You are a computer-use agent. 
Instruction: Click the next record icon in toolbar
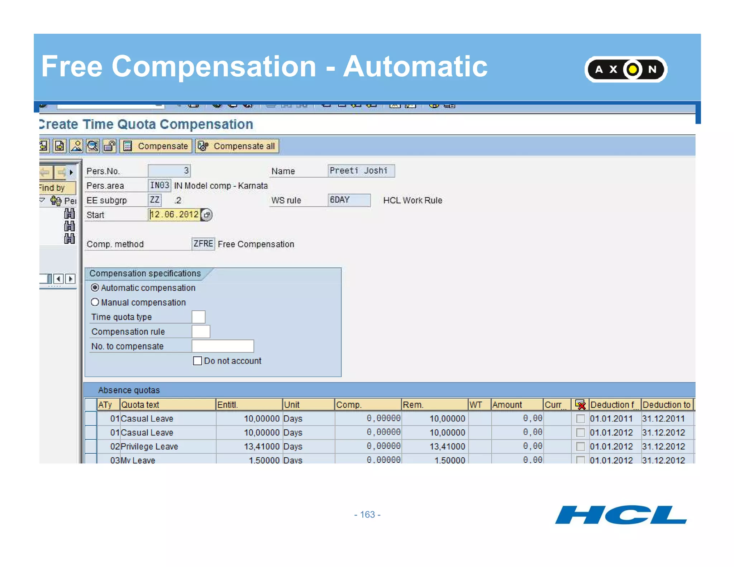click(59, 146)
